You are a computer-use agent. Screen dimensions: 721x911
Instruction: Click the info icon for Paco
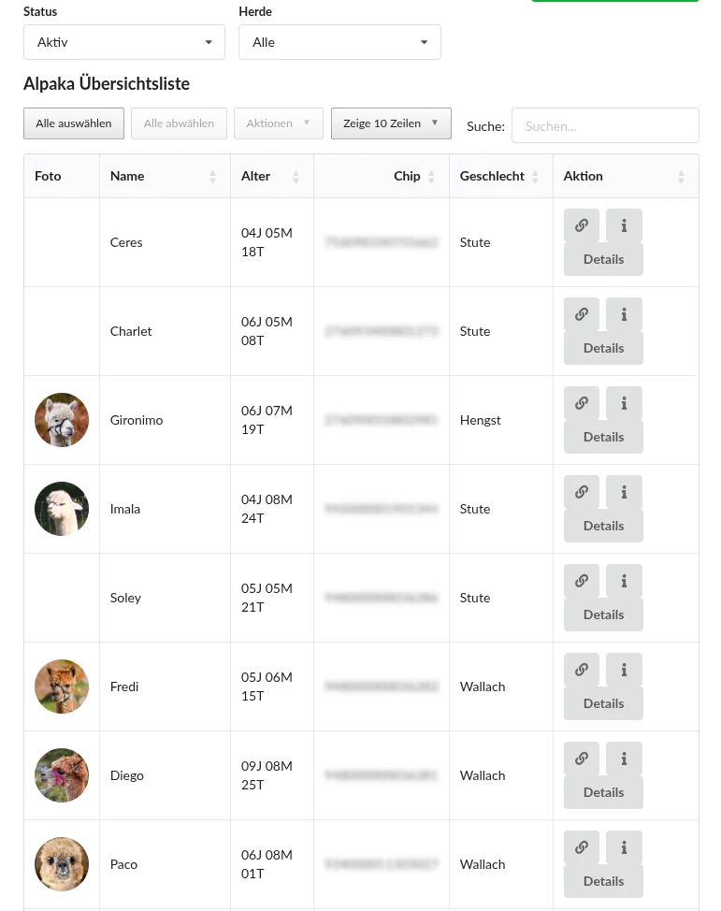(624, 847)
